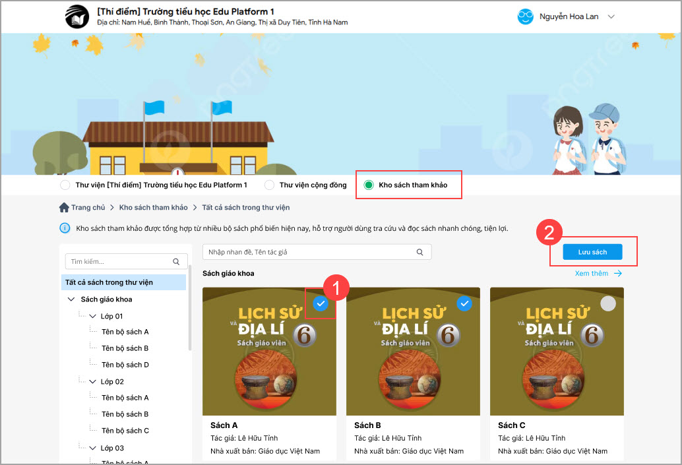This screenshot has width=682, height=465.
Task: Click Nguyễn Hoa Lan user avatar
Action: click(x=526, y=16)
